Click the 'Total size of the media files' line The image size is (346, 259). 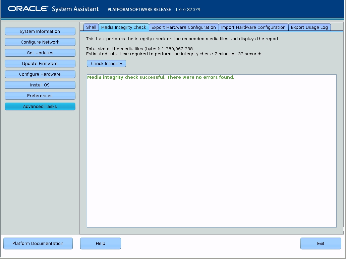(x=139, y=49)
